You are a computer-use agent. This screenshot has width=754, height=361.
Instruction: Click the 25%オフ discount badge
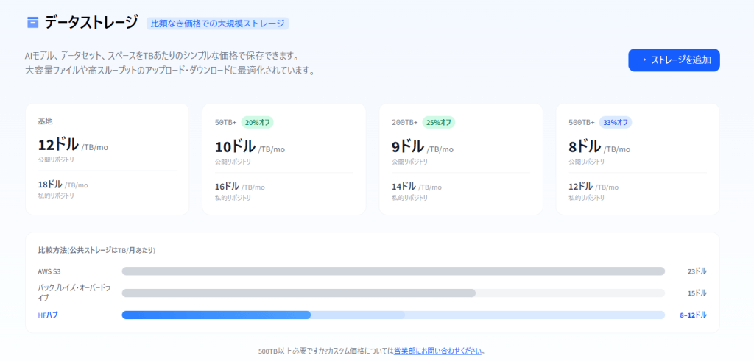click(438, 122)
